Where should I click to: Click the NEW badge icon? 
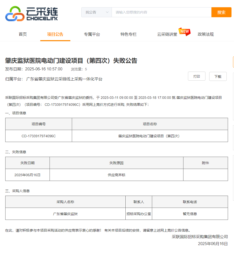[x=184, y=32]
